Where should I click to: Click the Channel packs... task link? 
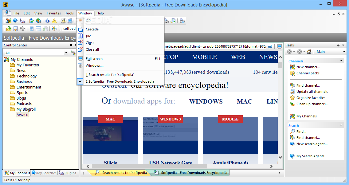309,73
